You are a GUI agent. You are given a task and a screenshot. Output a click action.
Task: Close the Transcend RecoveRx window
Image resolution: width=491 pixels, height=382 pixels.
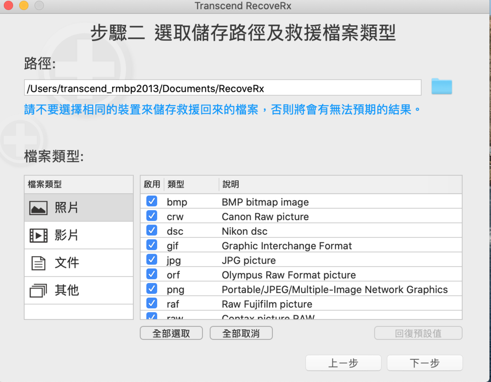coord(9,5)
